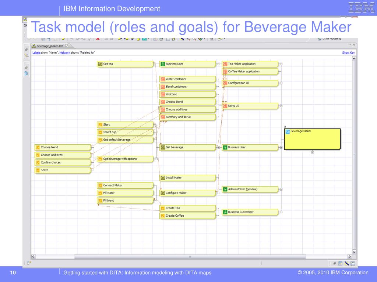Collapse toggle between Get beverage and Business User

(219, 148)
